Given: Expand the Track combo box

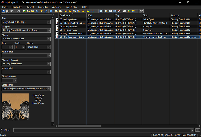Looking at the screenshot, I should point(24,47).
